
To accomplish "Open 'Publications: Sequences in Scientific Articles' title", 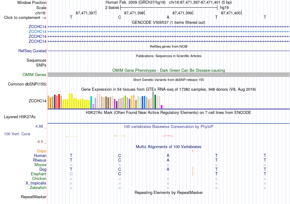I will click(x=169, y=56).
